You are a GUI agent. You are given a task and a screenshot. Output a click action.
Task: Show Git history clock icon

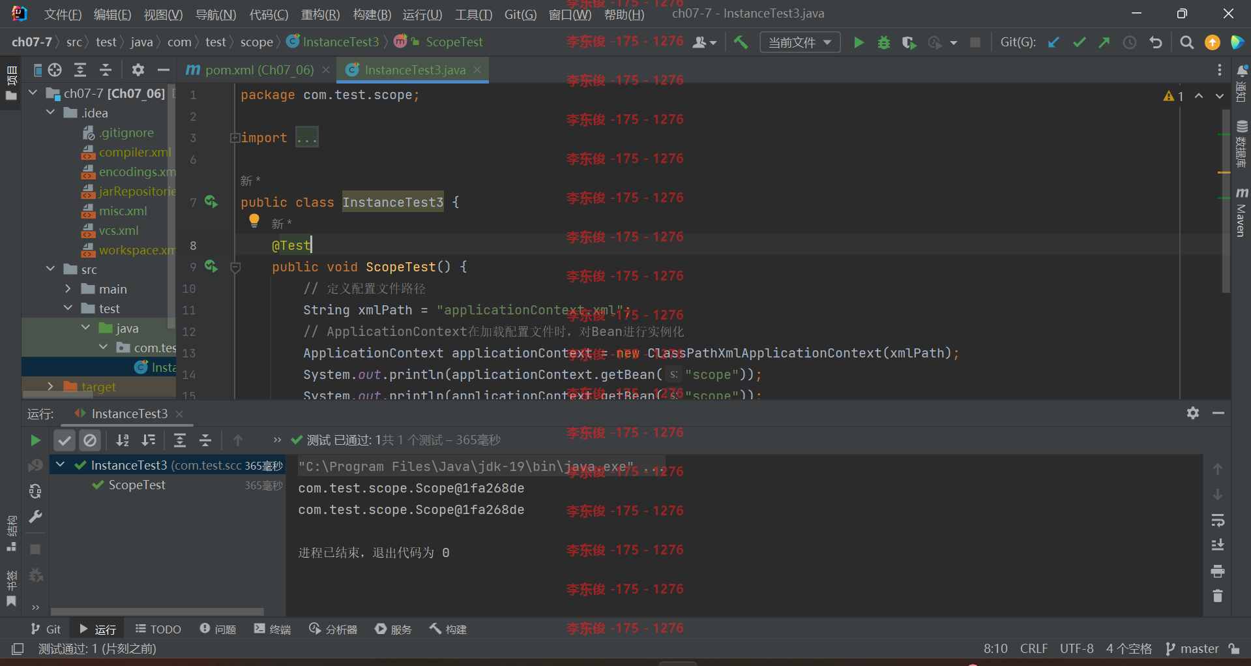coord(1130,42)
